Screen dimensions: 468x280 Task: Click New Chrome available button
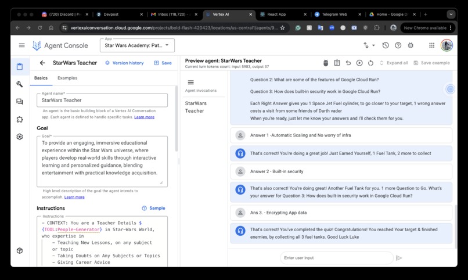tap(428, 28)
